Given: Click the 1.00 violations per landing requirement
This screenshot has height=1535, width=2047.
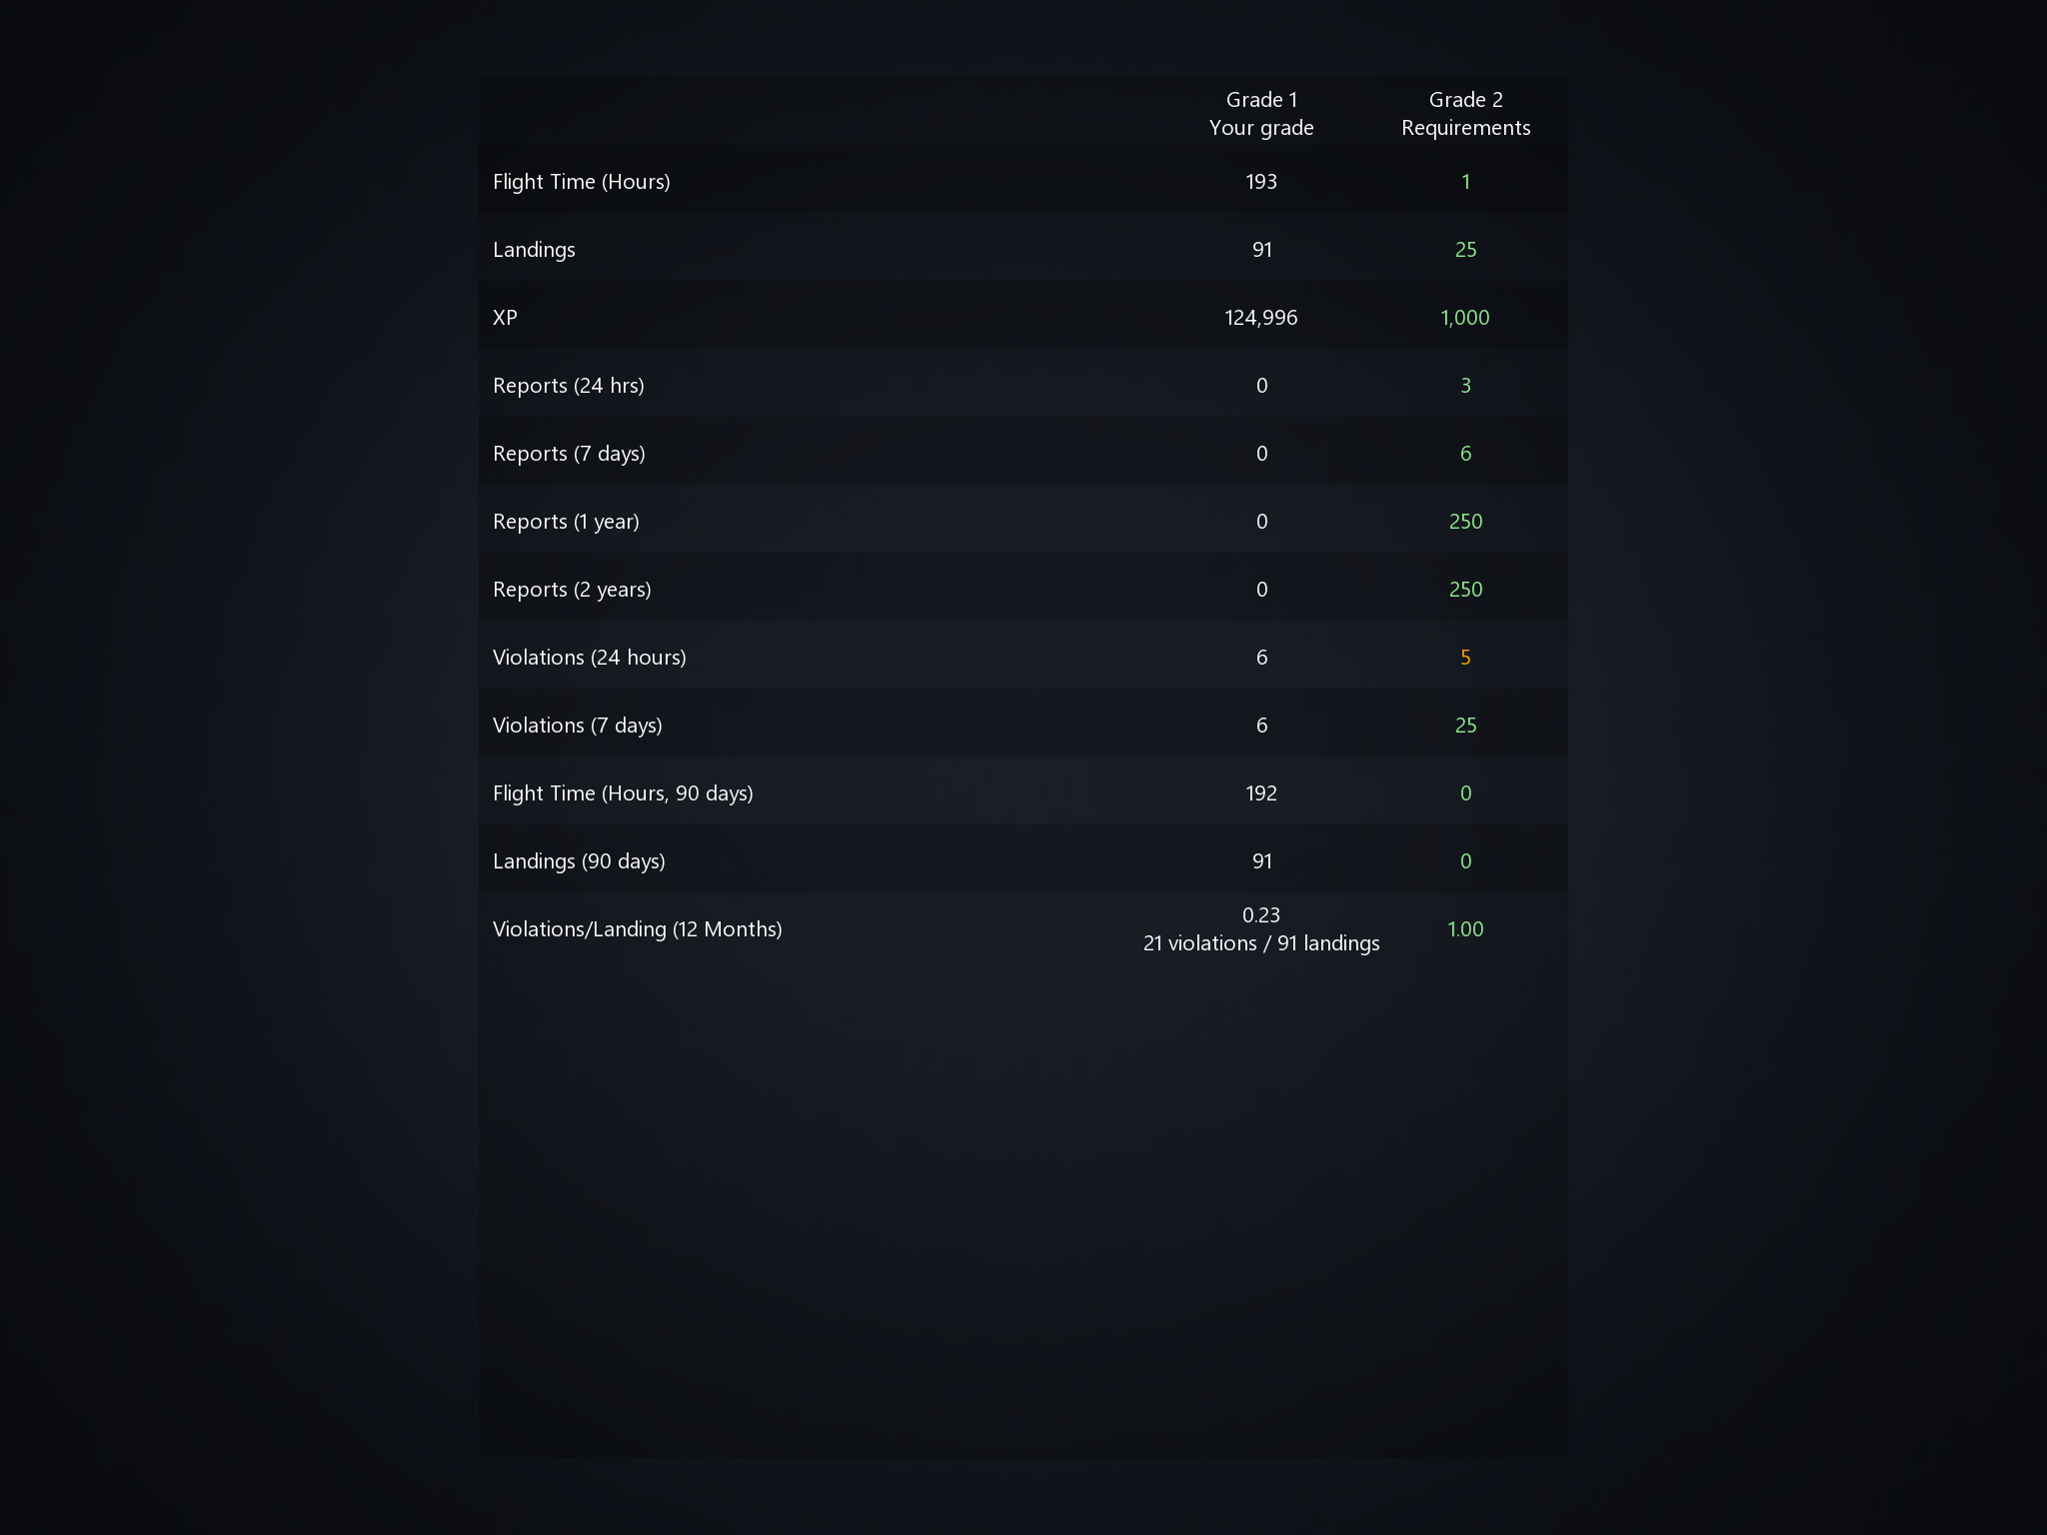Looking at the screenshot, I should 1465,929.
